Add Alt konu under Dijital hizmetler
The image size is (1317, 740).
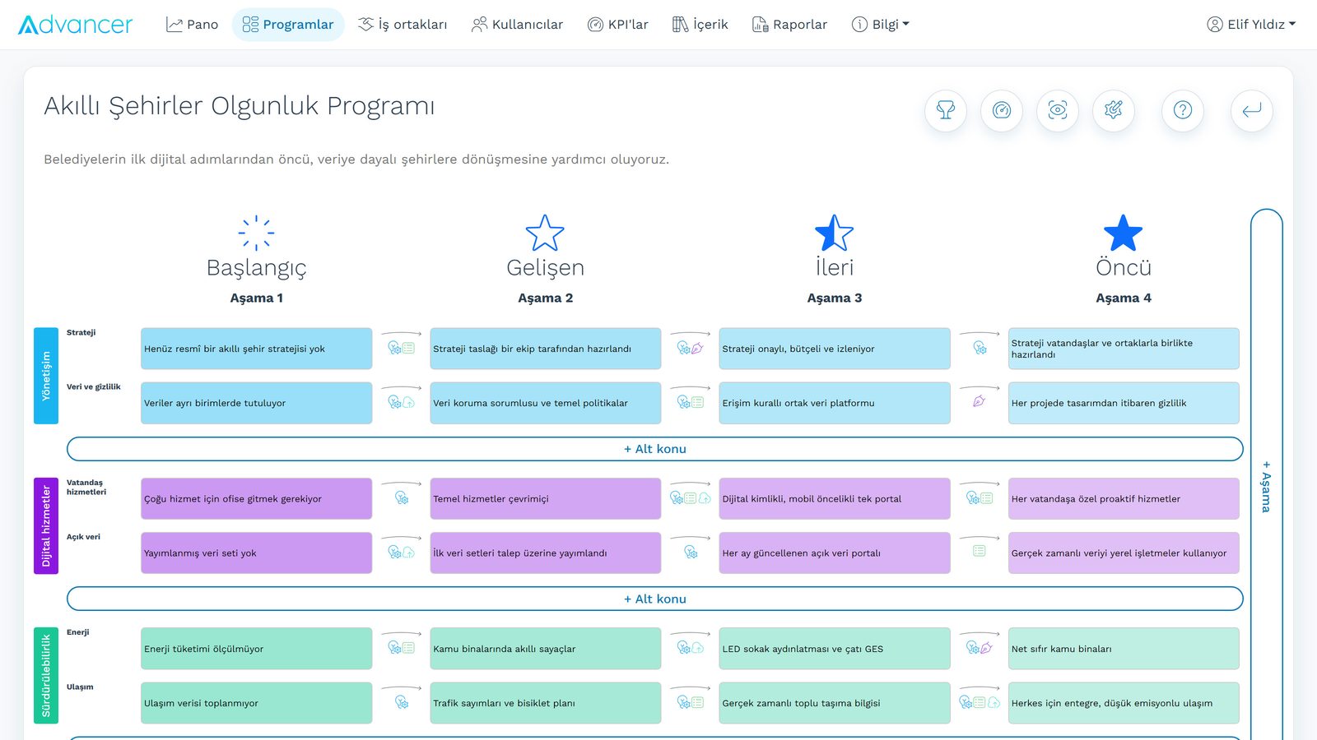[x=654, y=599]
